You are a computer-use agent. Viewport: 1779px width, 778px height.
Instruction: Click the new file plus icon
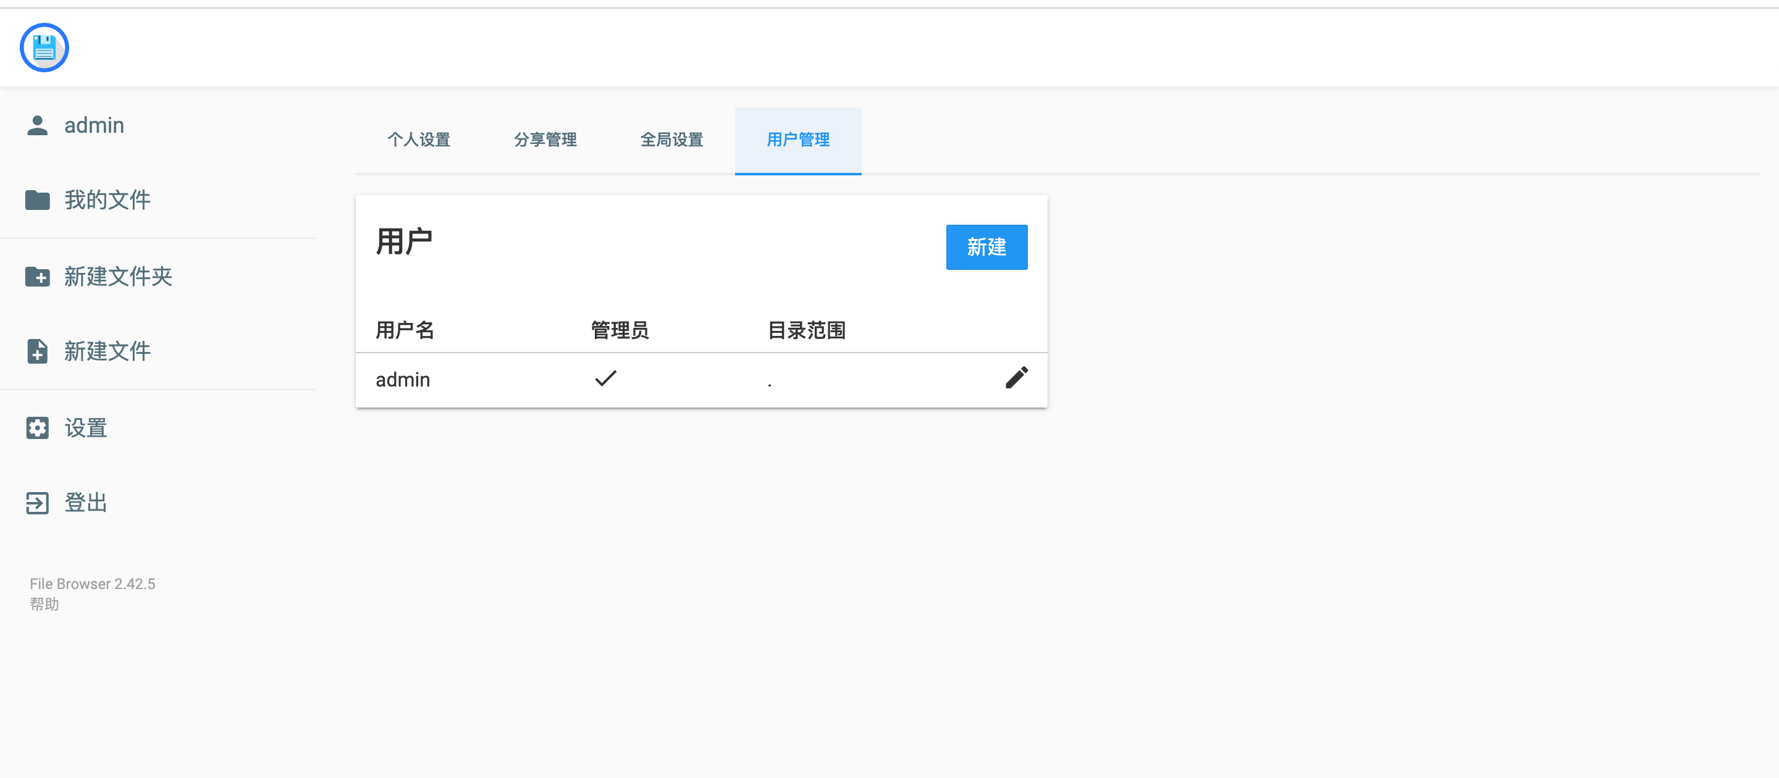pyautogui.click(x=37, y=351)
